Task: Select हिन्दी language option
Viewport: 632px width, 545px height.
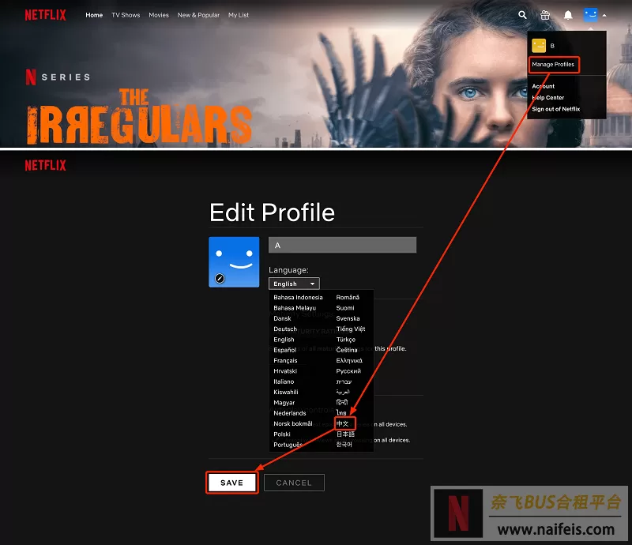Action: 342,402
